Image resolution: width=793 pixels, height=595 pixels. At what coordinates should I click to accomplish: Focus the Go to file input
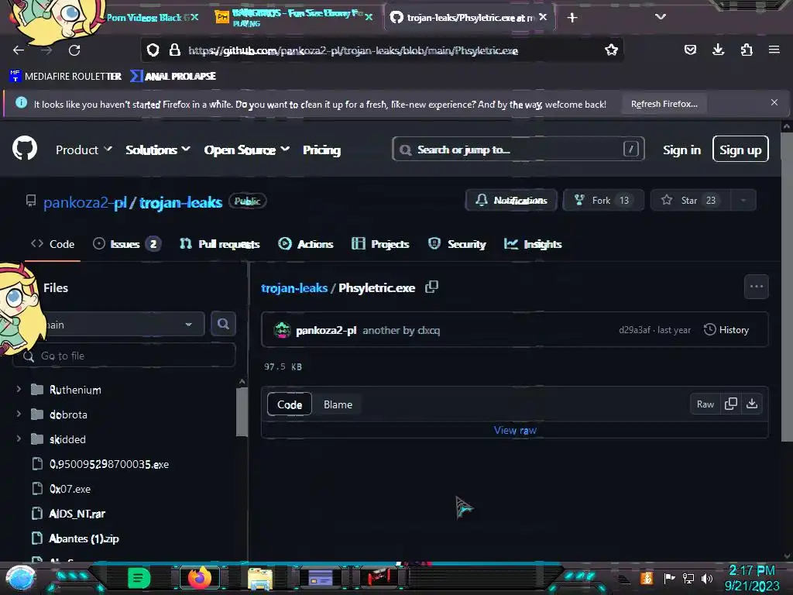tap(125, 355)
